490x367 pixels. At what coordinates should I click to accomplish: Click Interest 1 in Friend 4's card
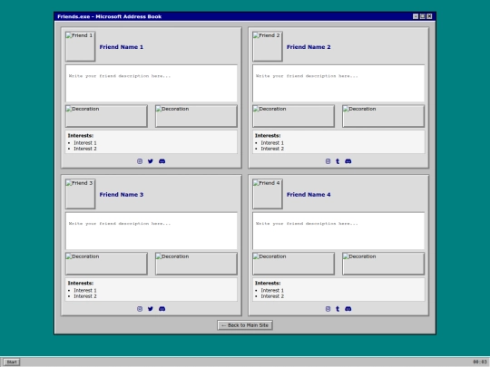click(272, 291)
